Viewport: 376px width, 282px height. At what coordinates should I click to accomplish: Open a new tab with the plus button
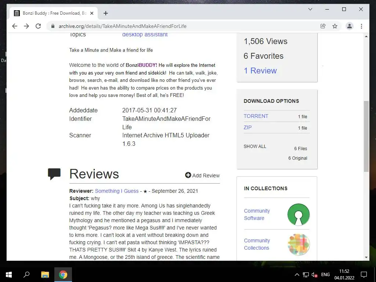105,13
